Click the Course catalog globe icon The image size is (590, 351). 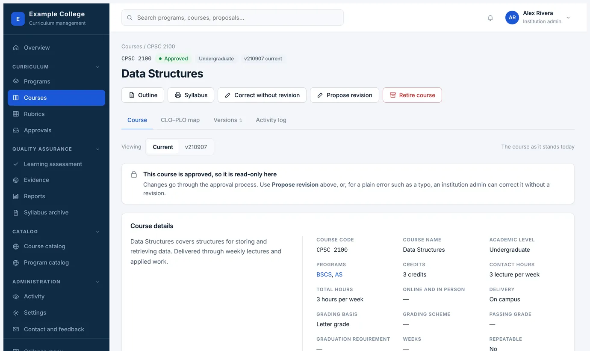pos(16,247)
